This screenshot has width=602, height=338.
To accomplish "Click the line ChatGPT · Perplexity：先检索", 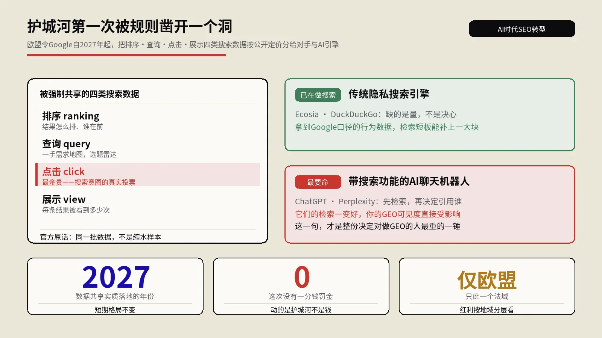I will 378,202.
